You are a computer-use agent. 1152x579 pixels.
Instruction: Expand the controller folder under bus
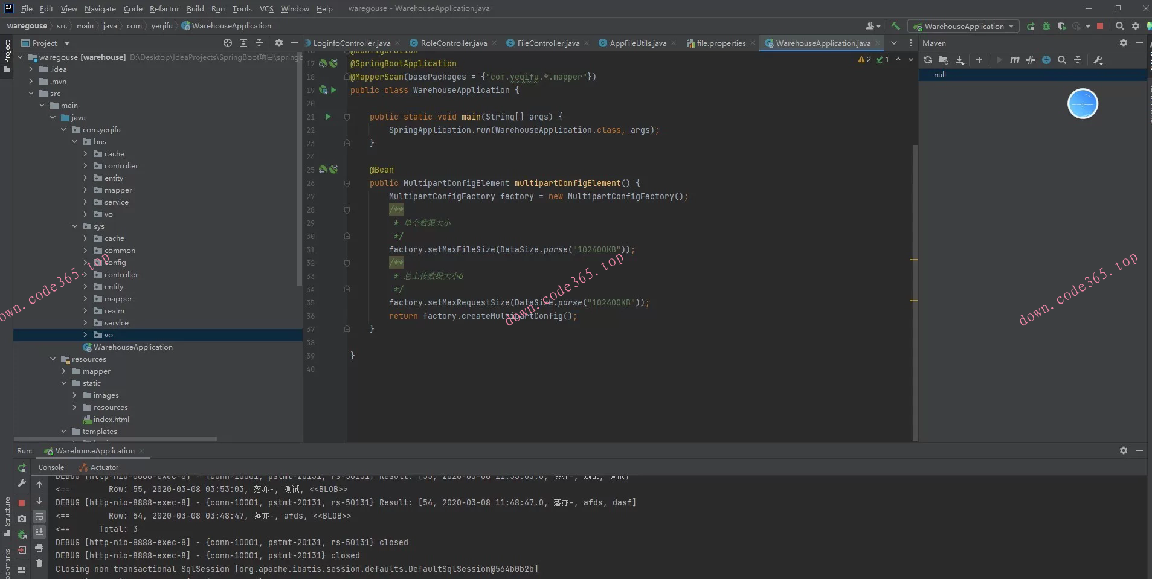coord(85,166)
